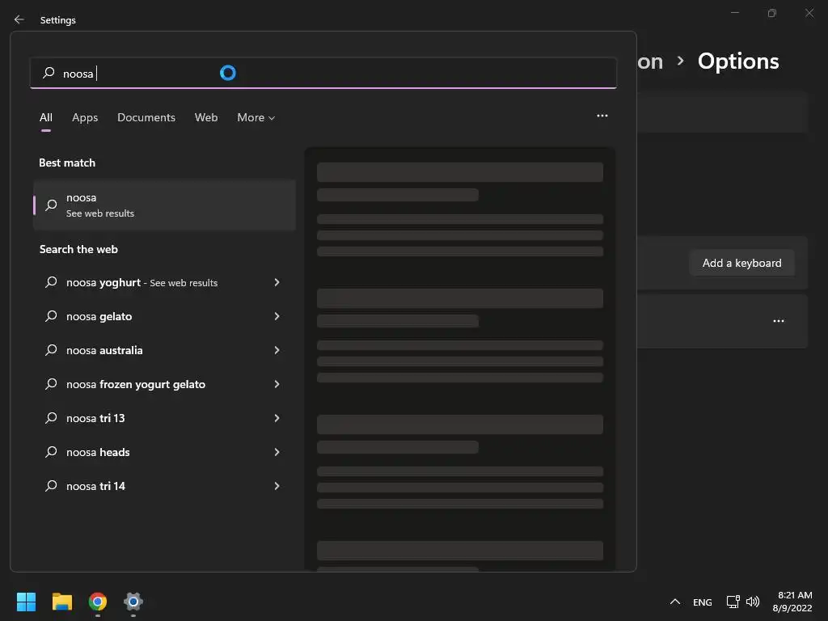Screen dimensions: 828x621
Task: Expand arrow for noosa frozen yogurt gelato
Action: (x=277, y=384)
